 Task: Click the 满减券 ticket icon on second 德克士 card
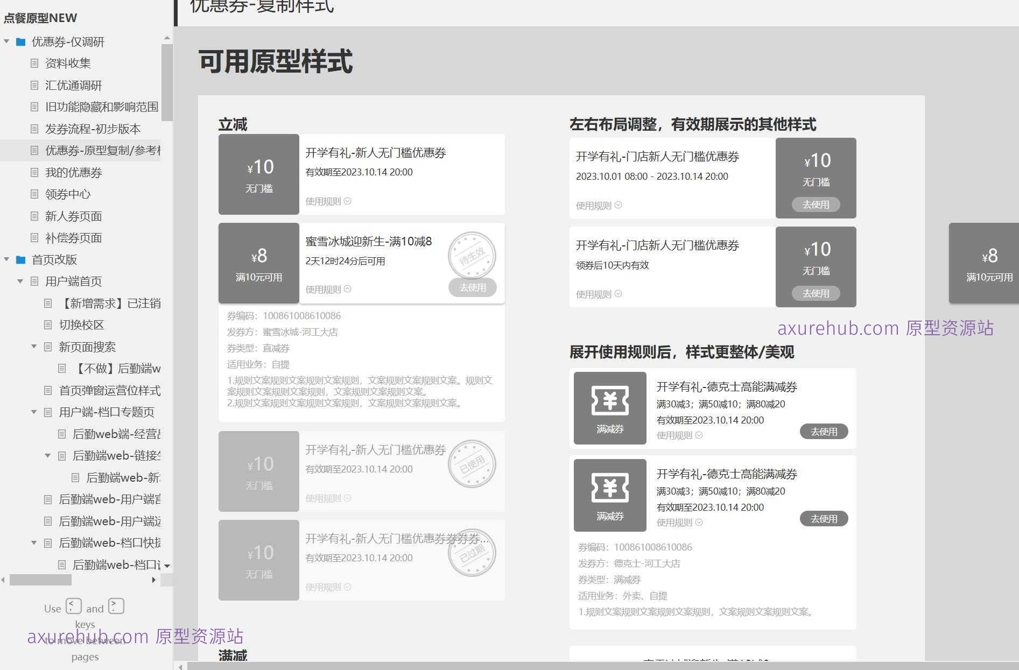[x=610, y=488]
